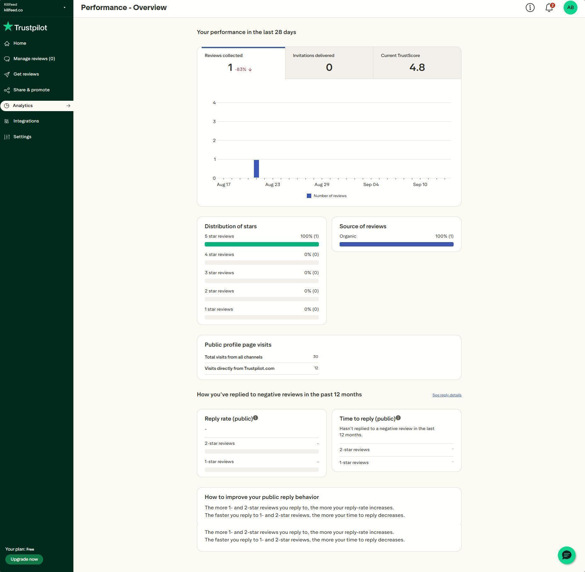
Task: Open the live chat bubble
Action: (566, 555)
